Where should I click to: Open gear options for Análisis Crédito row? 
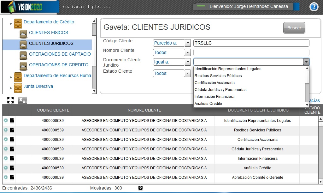(6, 168)
